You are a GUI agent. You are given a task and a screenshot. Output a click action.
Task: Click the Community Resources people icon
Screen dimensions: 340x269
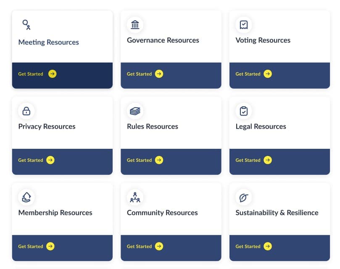point(135,197)
